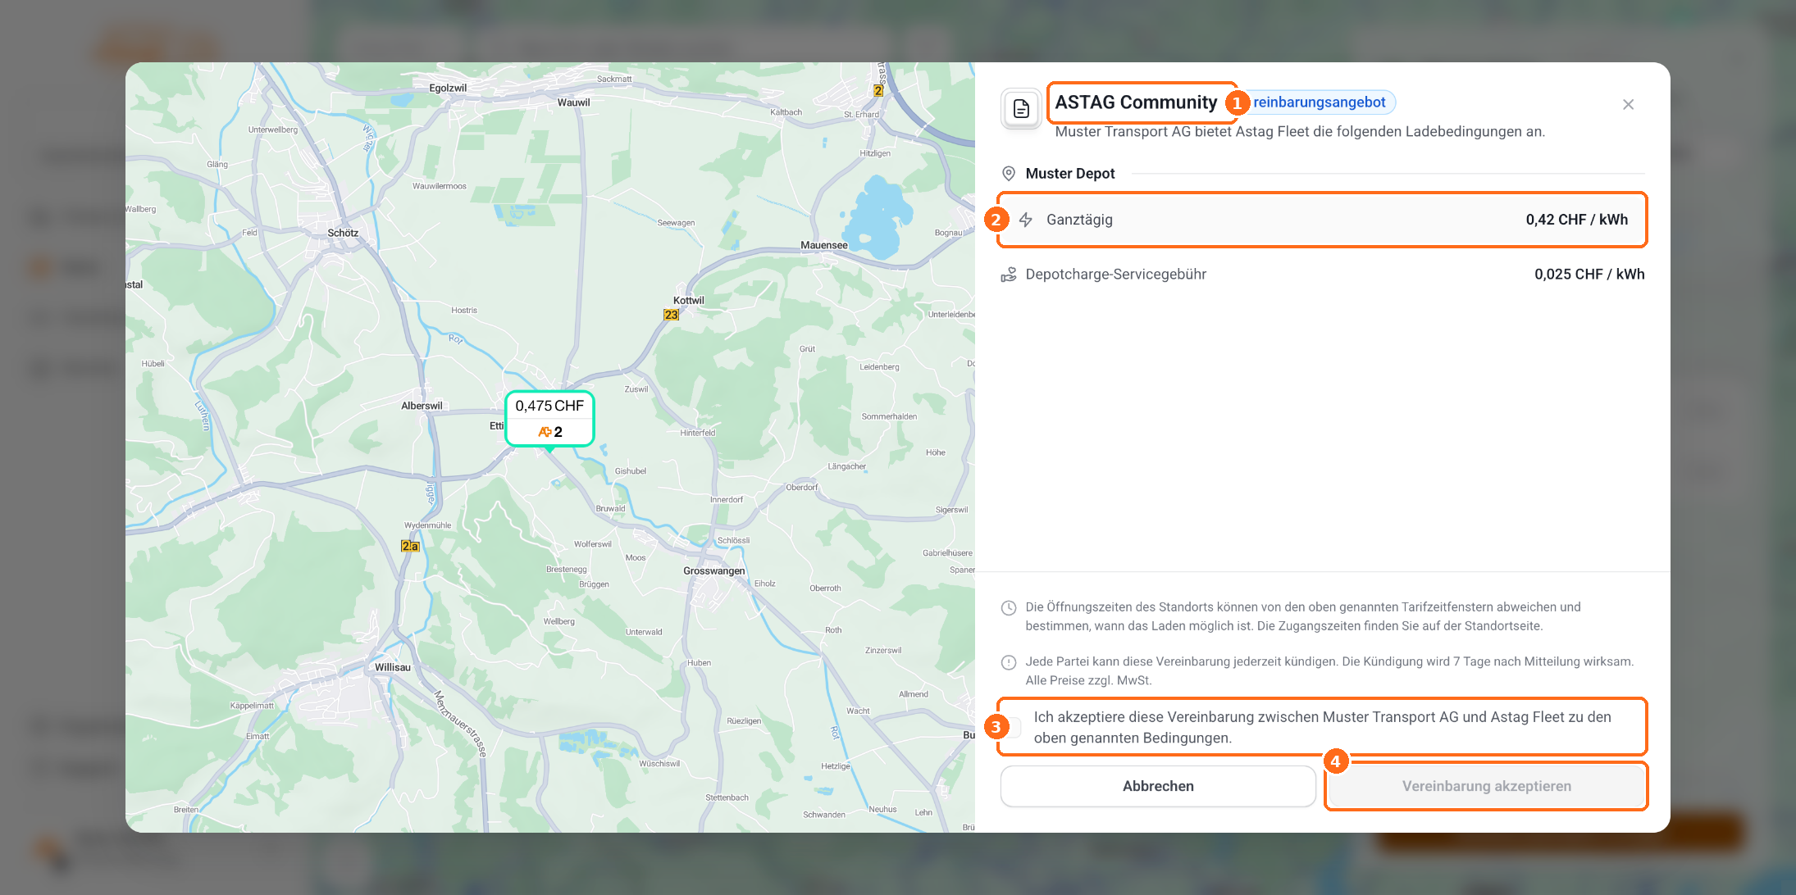Click the Mauensee label on the map

824,245
